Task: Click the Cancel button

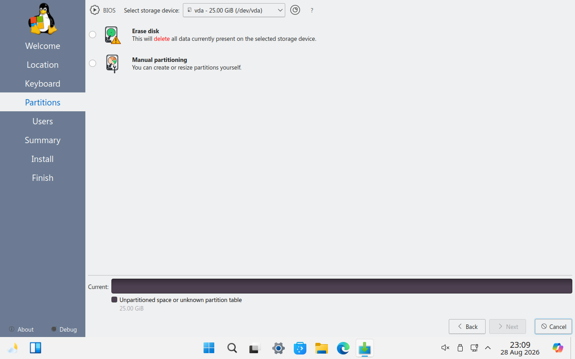Action: [x=553, y=327]
